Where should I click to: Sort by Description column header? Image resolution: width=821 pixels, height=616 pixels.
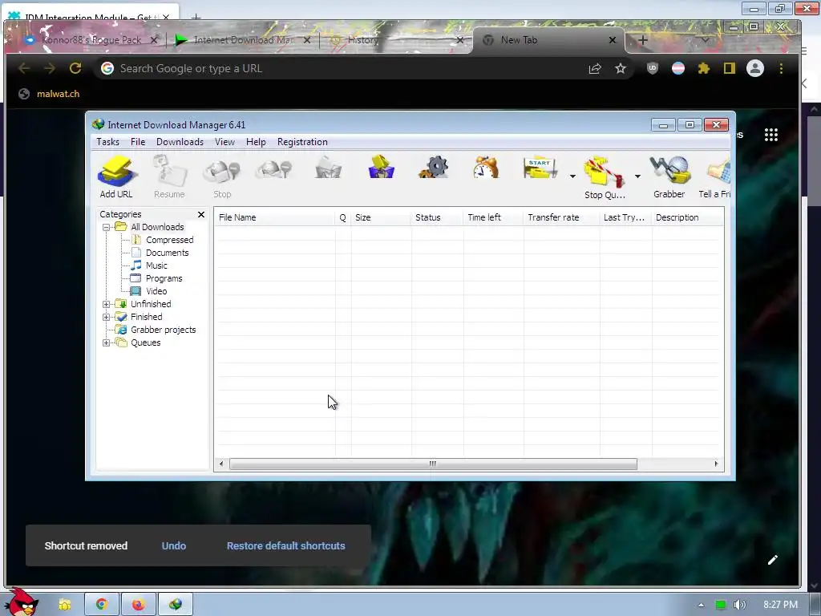[x=687, y=217]
